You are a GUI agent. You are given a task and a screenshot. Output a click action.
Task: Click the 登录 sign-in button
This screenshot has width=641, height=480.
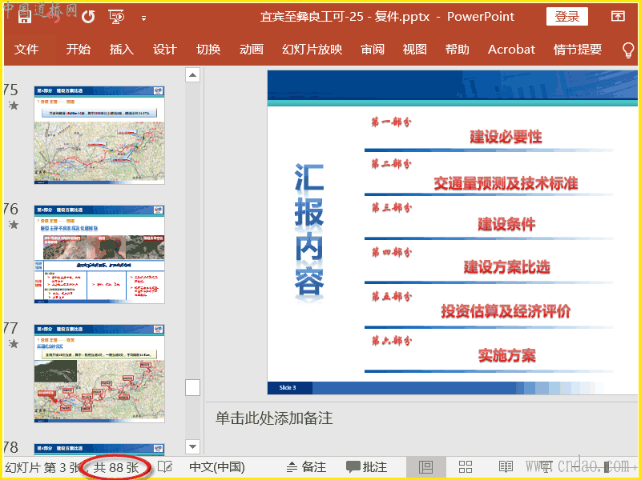point(567,16)
